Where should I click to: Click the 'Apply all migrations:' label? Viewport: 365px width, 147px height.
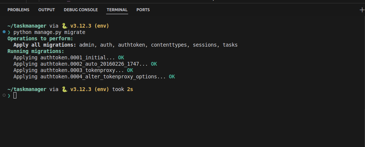pyautogui.click(x=45, y=45)
